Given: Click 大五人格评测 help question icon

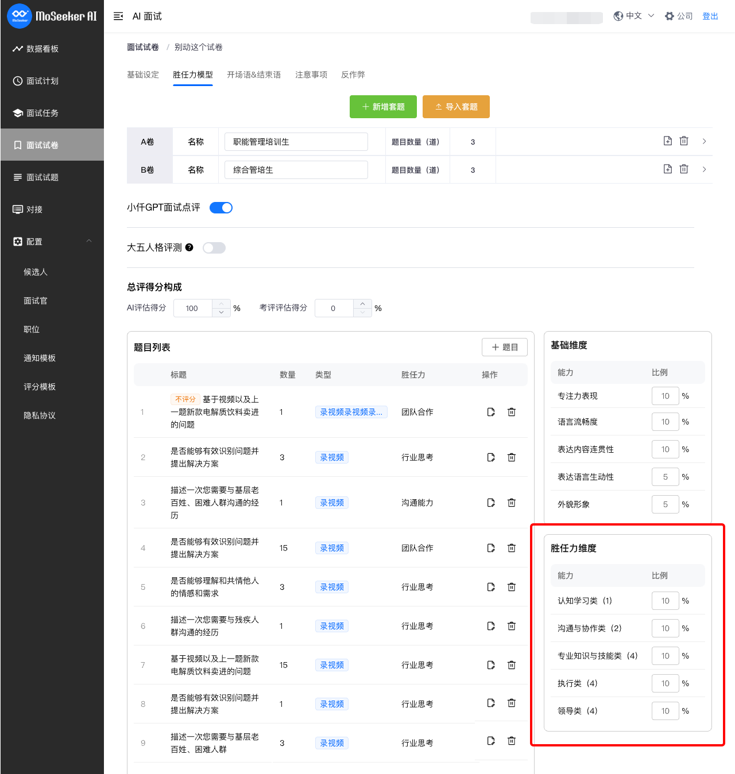Looking at the screenshot, I should coord(189,247).
